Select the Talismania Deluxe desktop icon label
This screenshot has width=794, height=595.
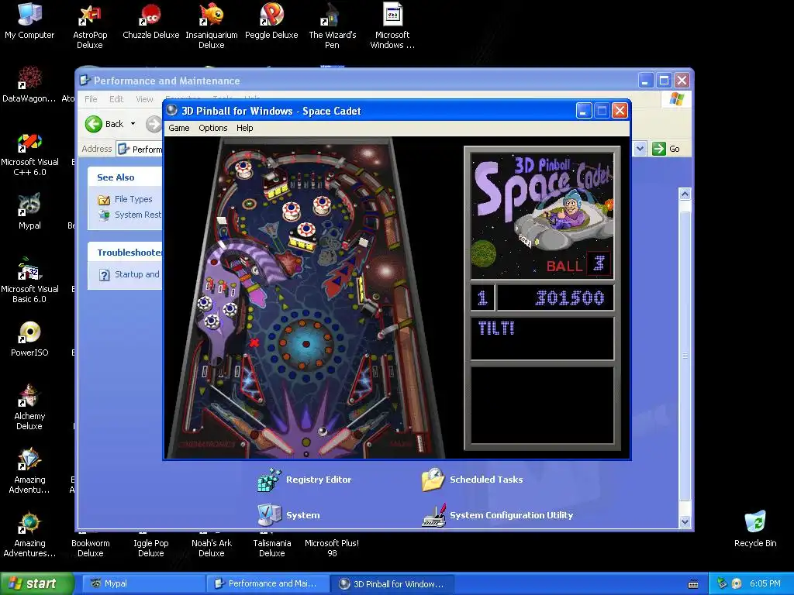point(272,548)
